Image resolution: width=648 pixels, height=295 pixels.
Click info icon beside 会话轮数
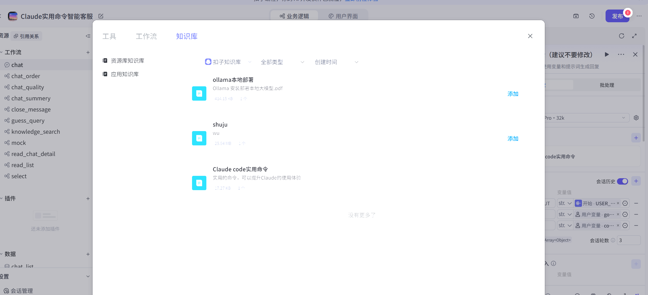613,240
